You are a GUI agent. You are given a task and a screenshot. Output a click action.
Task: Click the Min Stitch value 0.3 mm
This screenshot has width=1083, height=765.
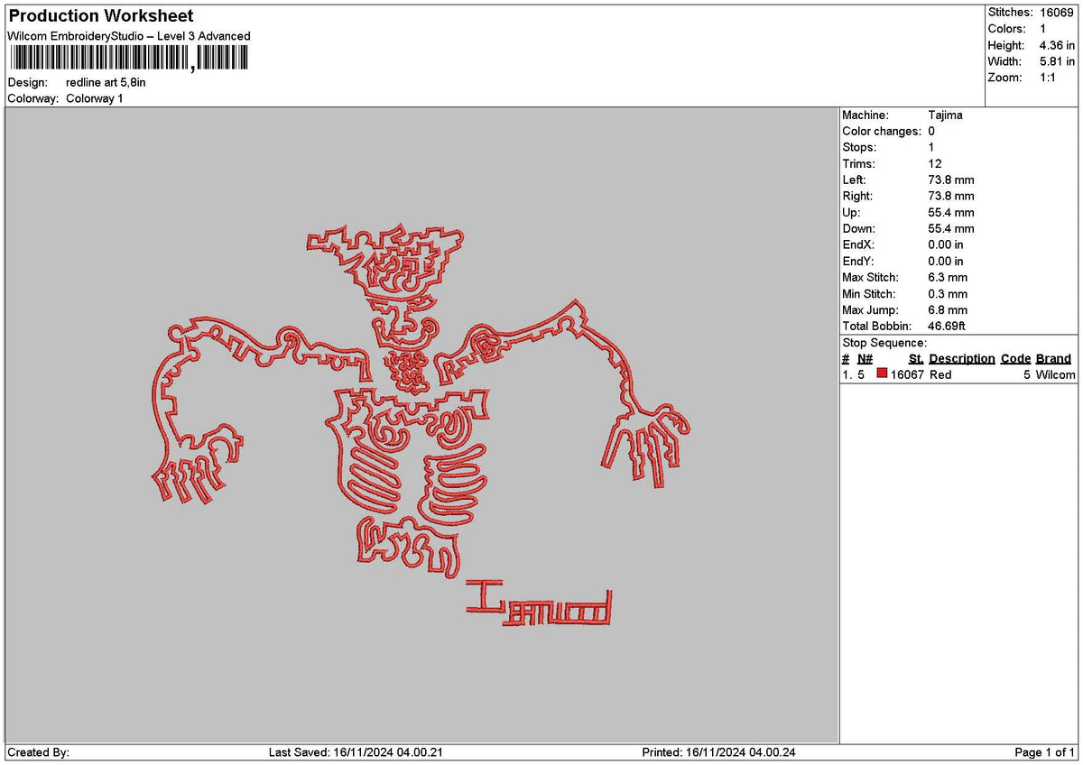click(x=948, y=294)
